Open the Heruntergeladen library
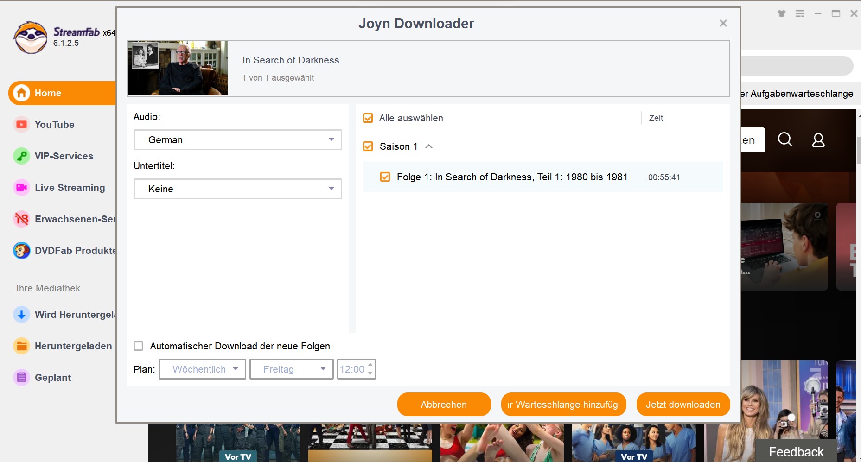 click(73, 346)
